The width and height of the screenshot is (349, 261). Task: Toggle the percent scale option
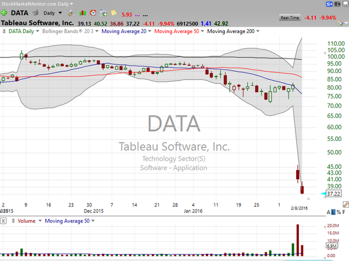[x=339, y=212]
